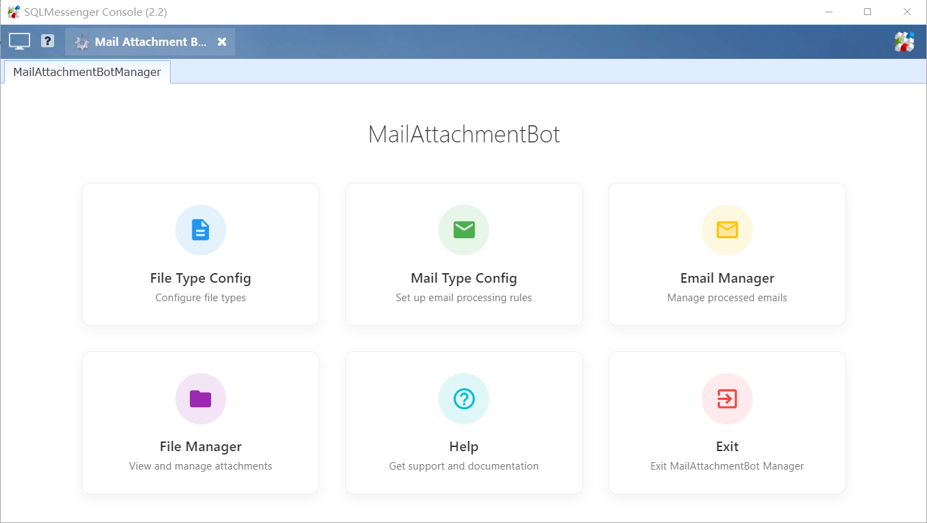927x523 pixels.
Task: Click the Exit card title
Action: coord(727,447)
